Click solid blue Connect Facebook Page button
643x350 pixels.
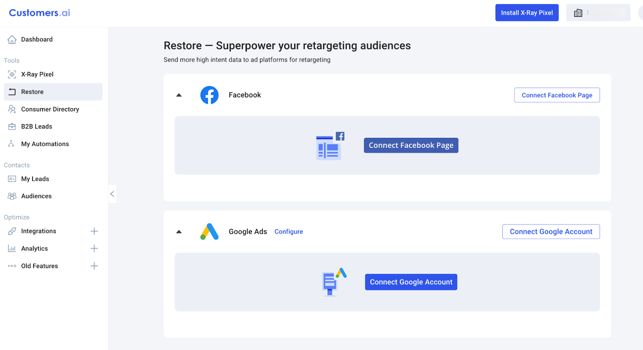click(x=411, y=145)
